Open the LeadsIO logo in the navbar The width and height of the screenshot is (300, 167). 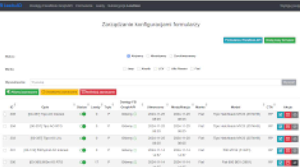pyautogui.click(x=11, y=6)
